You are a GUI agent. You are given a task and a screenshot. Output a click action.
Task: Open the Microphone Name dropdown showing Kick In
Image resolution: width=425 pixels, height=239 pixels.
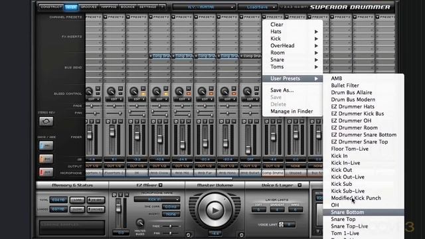pos(157,199)
